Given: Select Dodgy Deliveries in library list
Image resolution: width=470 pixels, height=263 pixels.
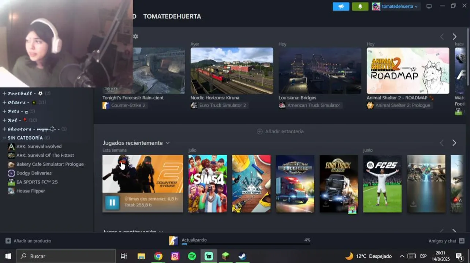Looking at the screenshot, I should coord(34,173).
